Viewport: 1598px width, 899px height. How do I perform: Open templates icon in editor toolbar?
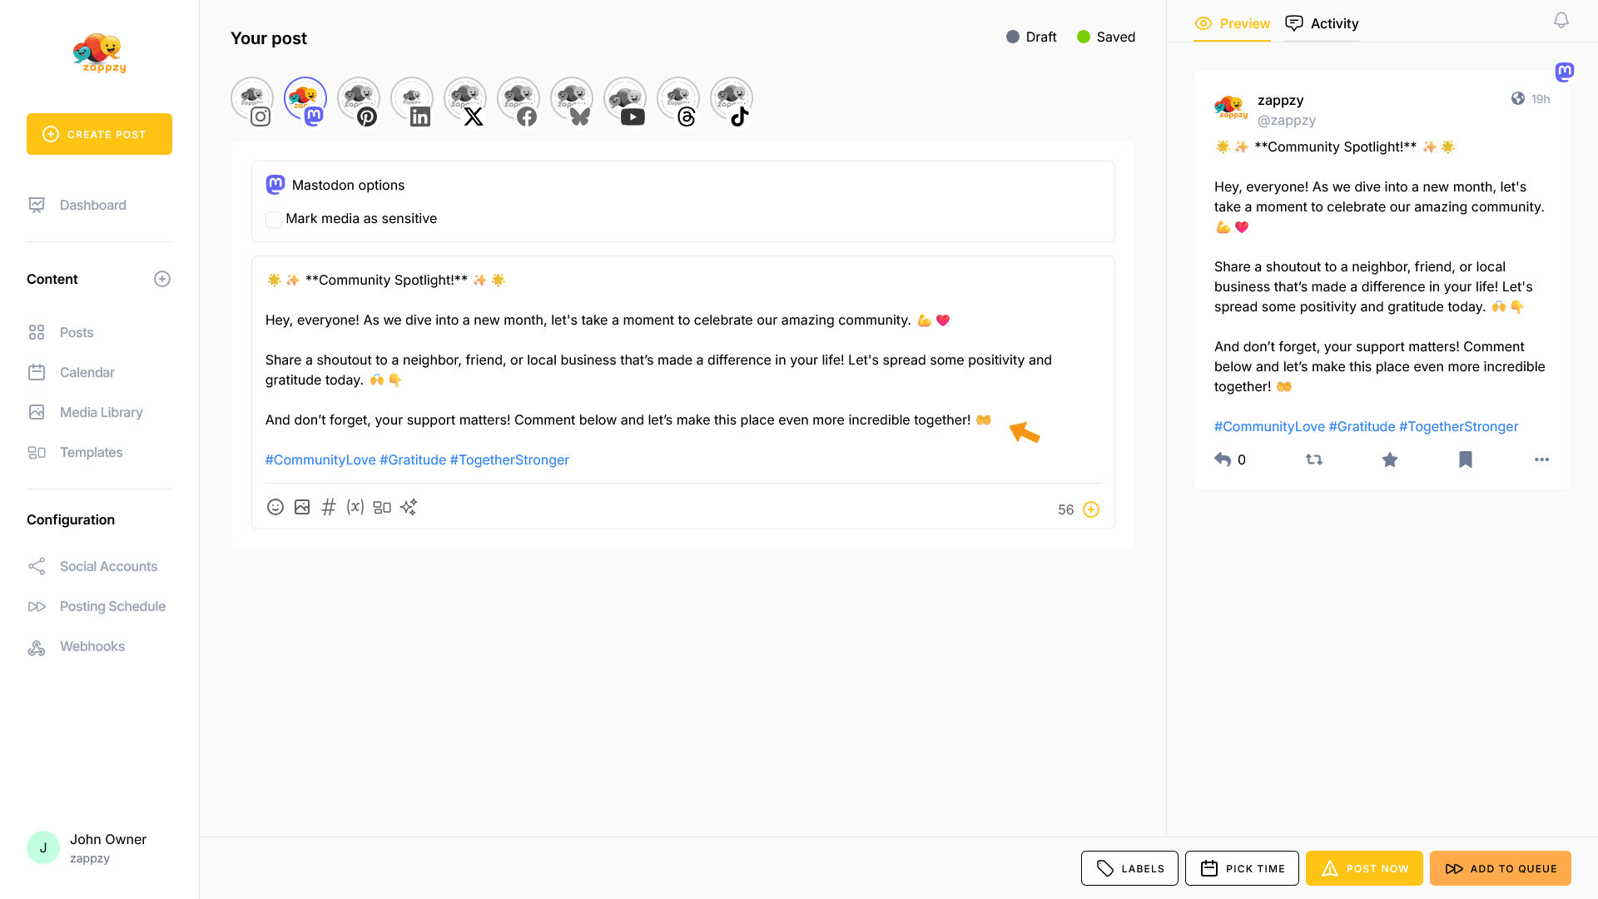382,507
